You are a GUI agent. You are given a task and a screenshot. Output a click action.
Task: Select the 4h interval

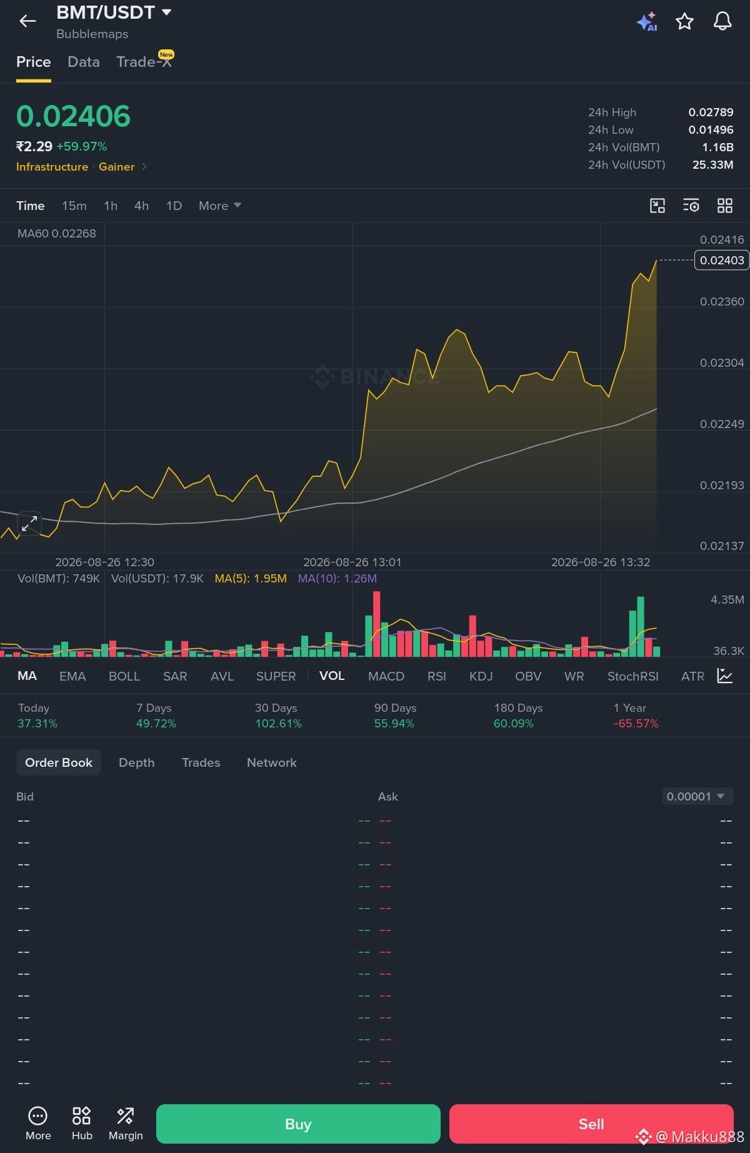click(142, 206)
